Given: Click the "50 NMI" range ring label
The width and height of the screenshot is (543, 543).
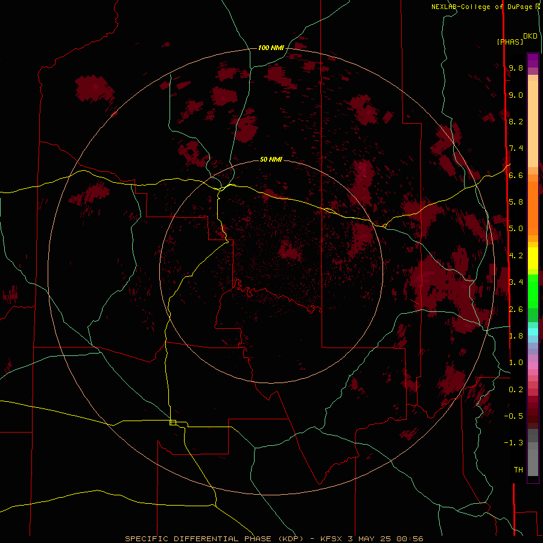Looking at the screenshot, I should [271, 159].
